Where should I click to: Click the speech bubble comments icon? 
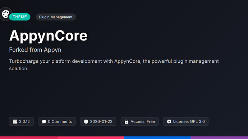tap(44, 121)
